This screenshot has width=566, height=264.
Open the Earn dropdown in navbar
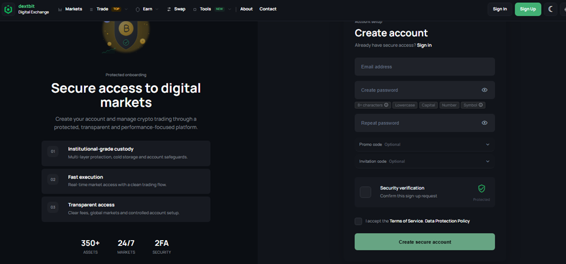147,9
